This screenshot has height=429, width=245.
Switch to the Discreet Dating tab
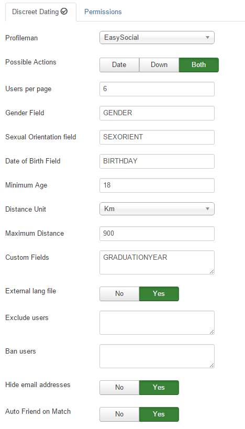pos(40,12)
